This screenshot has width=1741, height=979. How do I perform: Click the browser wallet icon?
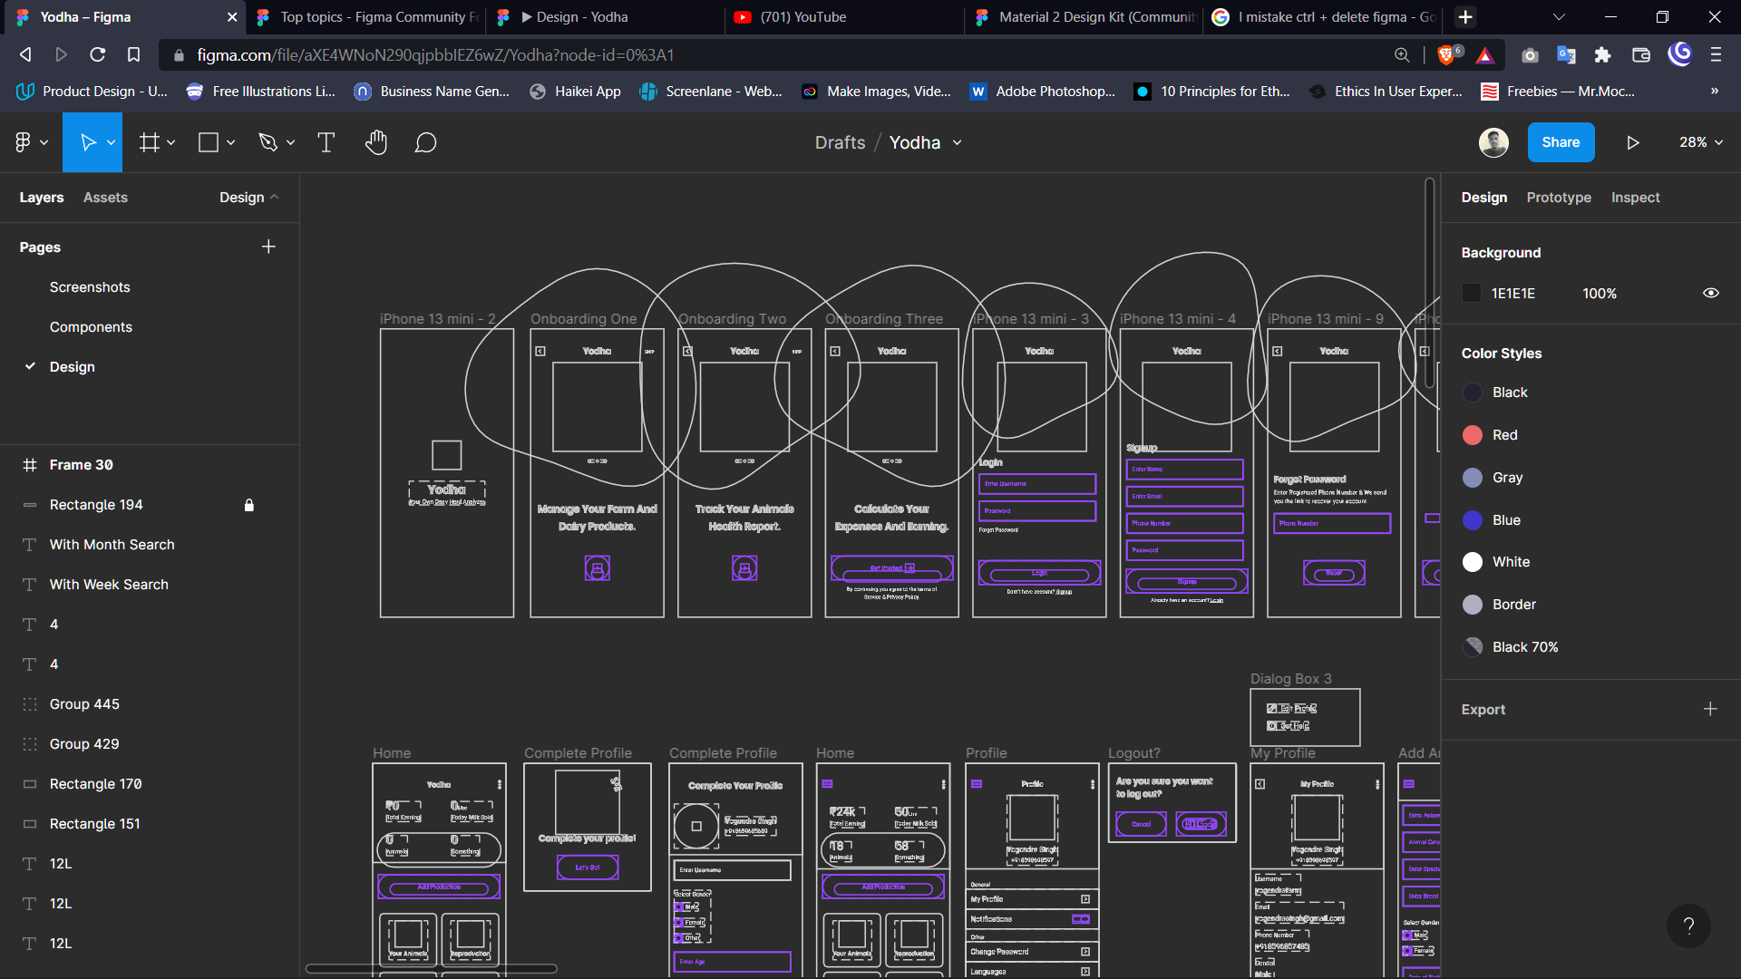point(1640,55)
